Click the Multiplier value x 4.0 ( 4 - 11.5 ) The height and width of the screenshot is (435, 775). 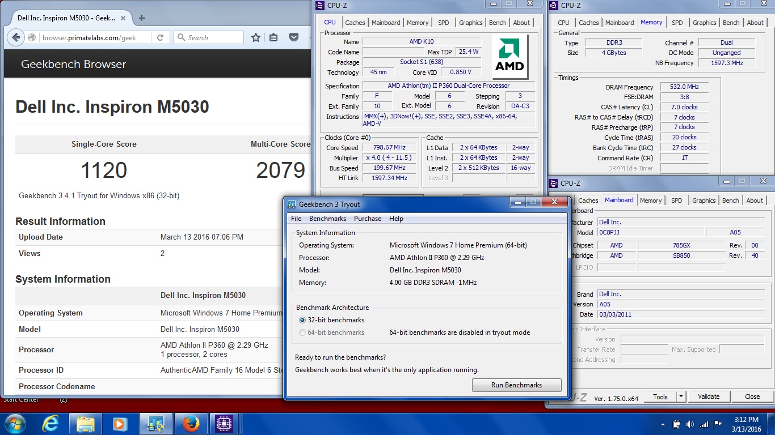(x=390, y=158)
